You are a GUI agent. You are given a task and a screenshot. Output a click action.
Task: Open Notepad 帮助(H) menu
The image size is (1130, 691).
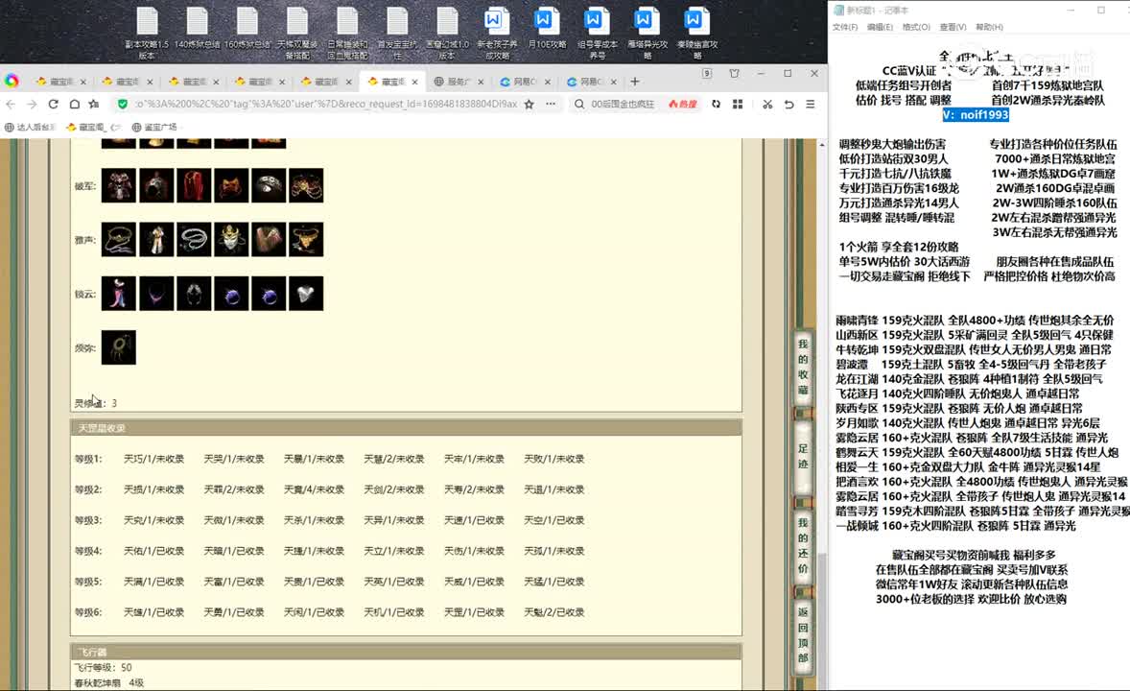click(989, 27)
